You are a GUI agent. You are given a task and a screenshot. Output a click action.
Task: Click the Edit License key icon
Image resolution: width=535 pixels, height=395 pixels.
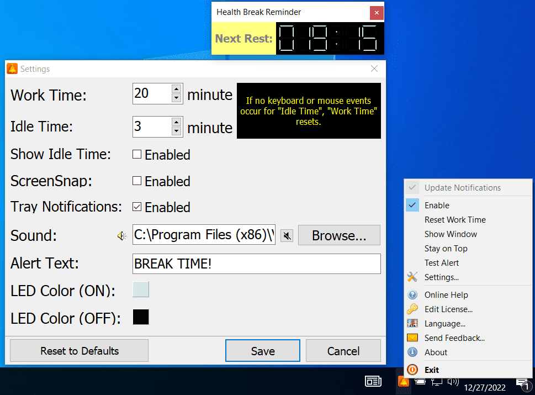412,309
